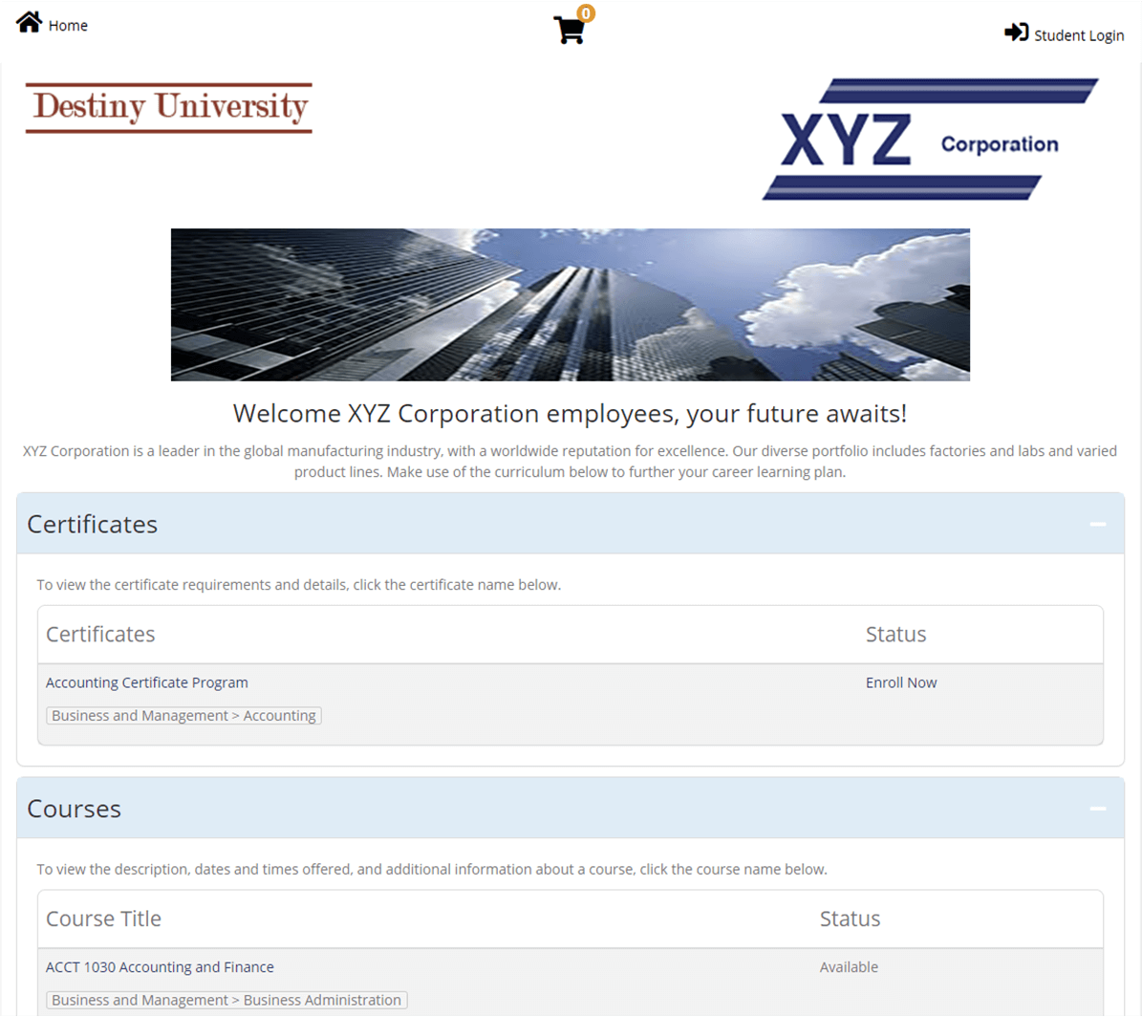Click Enroll Now for the Accounting Certificate

click(900, 682)
